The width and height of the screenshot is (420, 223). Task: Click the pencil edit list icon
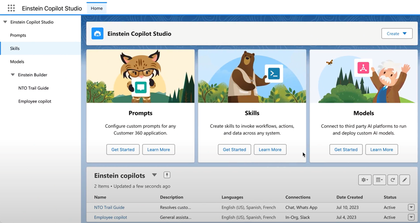pyautogui.click(x=404, y=180)
